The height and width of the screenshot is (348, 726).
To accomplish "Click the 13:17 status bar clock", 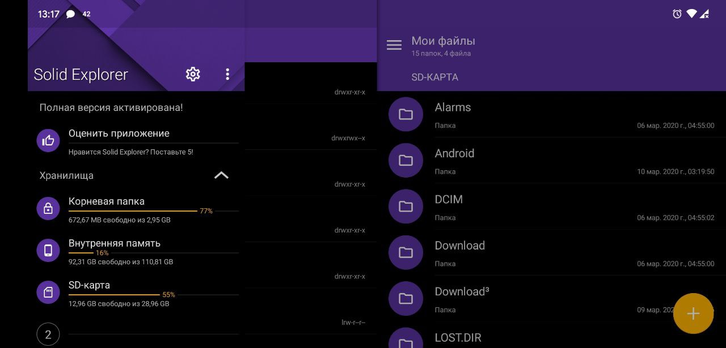I will (x=49, y=14).
